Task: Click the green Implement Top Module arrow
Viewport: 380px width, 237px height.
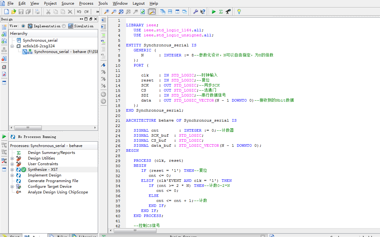Action: tap(214, 12)
